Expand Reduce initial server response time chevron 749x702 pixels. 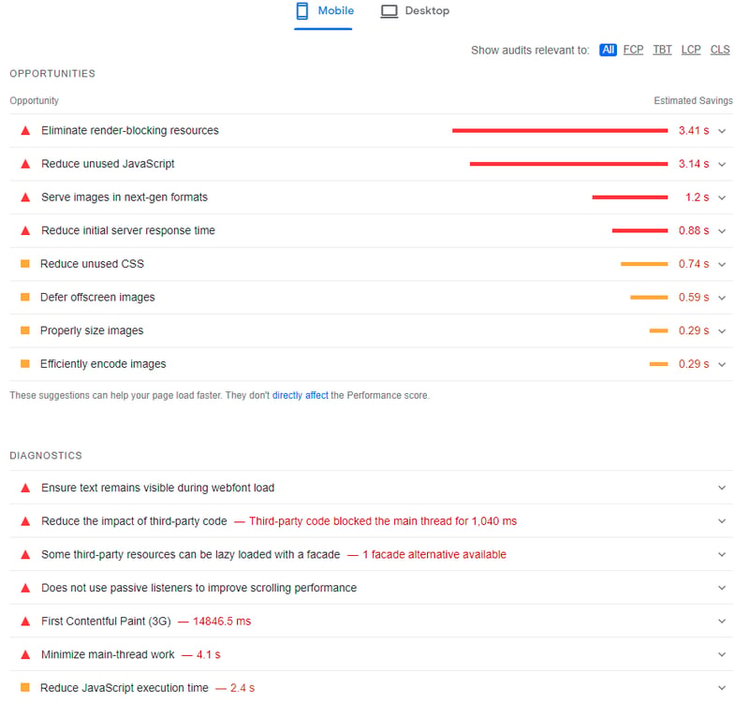pos(722,231)
